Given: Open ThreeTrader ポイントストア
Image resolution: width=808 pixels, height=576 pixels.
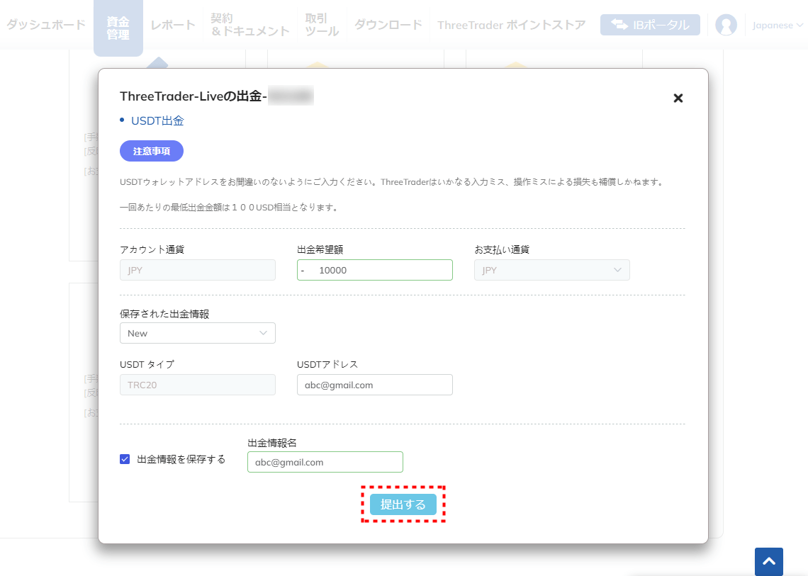Looking at the screenshot, I should pos(511,25).
